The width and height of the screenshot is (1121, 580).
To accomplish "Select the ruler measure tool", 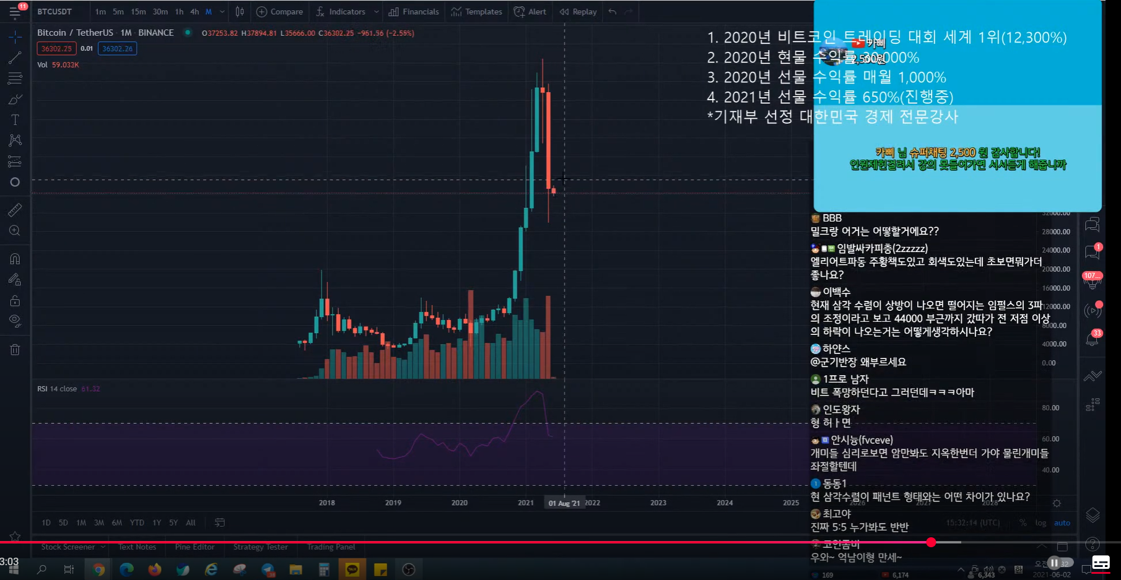I will (x=15, y=210).
